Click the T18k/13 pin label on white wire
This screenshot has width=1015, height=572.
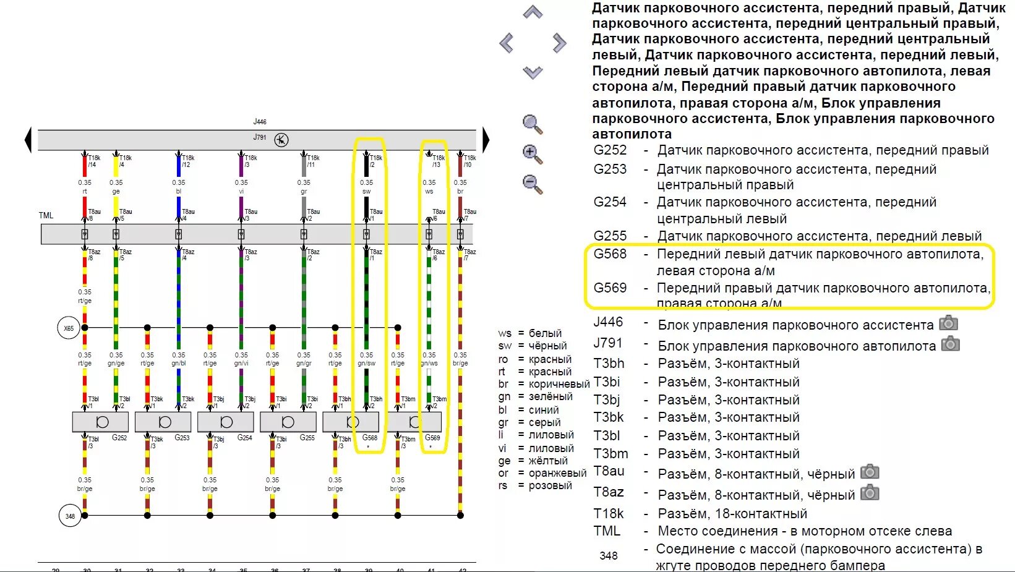coord(439,161)
